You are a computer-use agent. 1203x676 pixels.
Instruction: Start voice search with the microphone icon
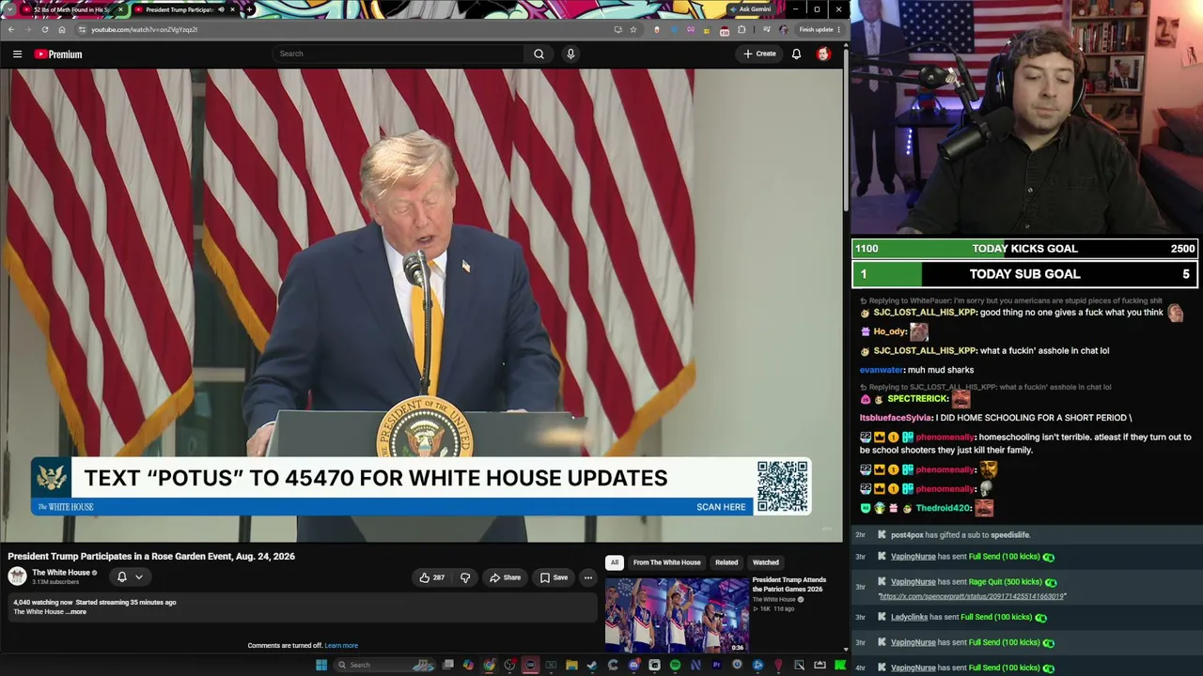pyautogui.click(x=570, y=54)
